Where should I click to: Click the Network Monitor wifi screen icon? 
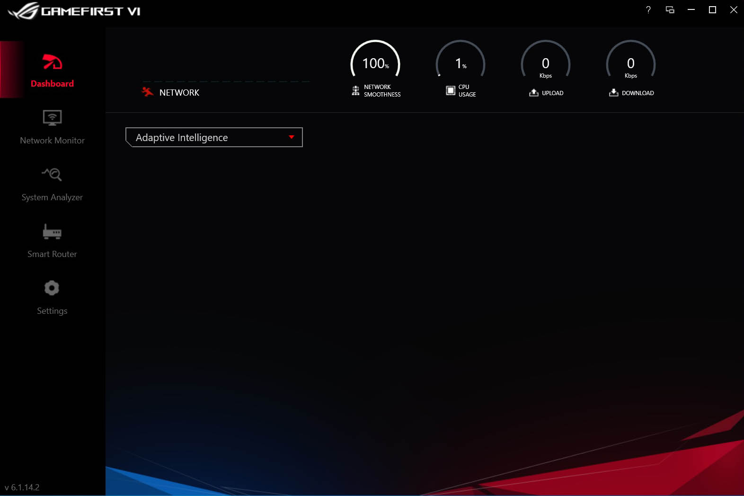(52, 117)
